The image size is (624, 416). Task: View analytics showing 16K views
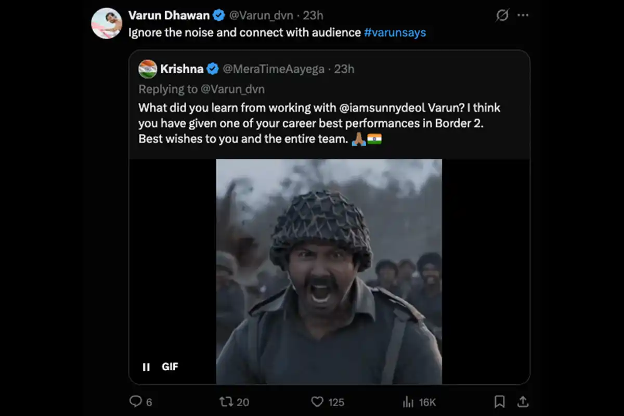coord(409,401)
